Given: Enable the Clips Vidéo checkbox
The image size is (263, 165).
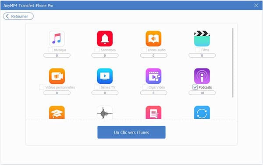Looking at the screenshot, I should pos(145,87).
